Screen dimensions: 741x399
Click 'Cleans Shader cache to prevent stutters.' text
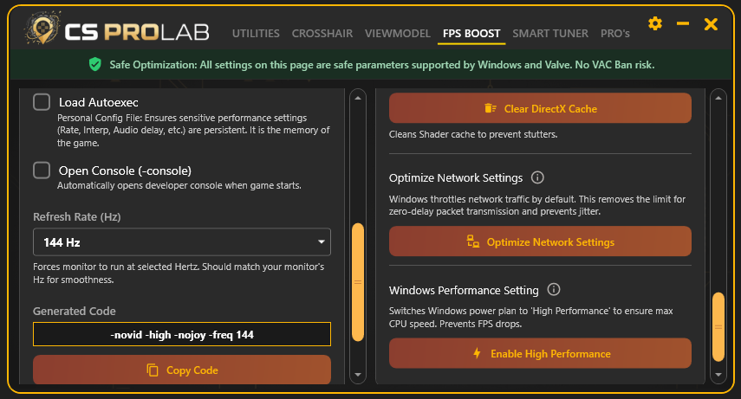[473, 134]
